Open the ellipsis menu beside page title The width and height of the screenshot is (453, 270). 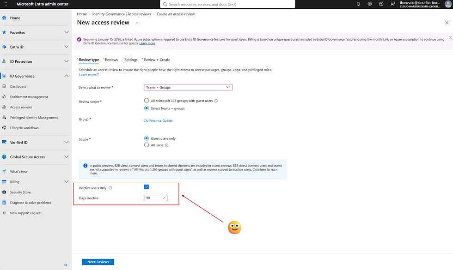138,23
